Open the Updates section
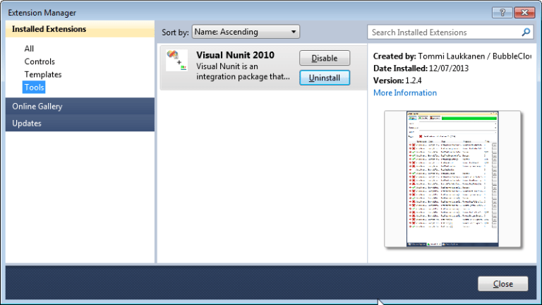Image resolution: width=542 pixels, height=305 pixels. point(80,123)
